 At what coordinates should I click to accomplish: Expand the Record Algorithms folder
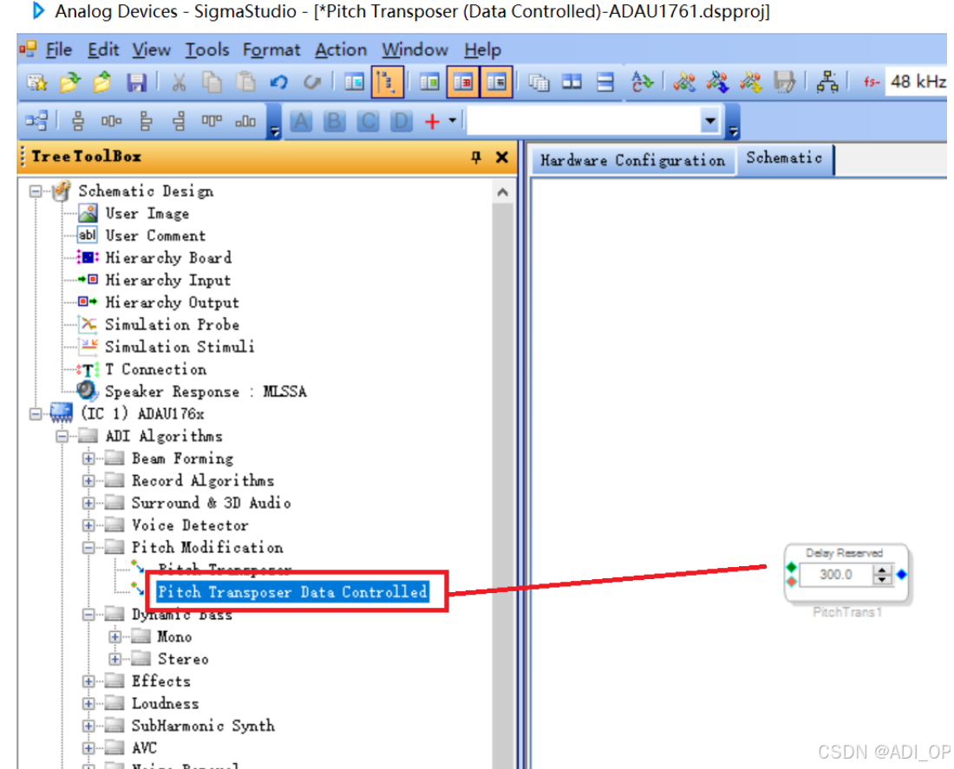[x=88, y=481]
